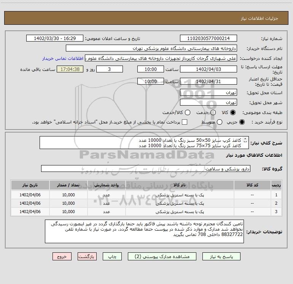Viewport: 293px width, 284px height.
Task: Click the گروه کالا field دارو، پزشکی و سلامت
Action: 146,168
